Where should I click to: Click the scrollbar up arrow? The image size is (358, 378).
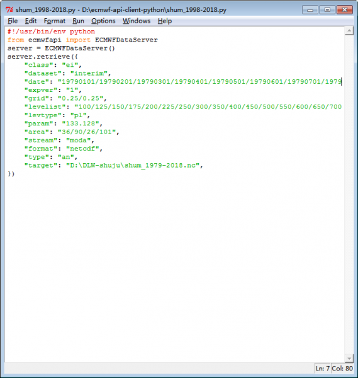[x=349, y=31]
